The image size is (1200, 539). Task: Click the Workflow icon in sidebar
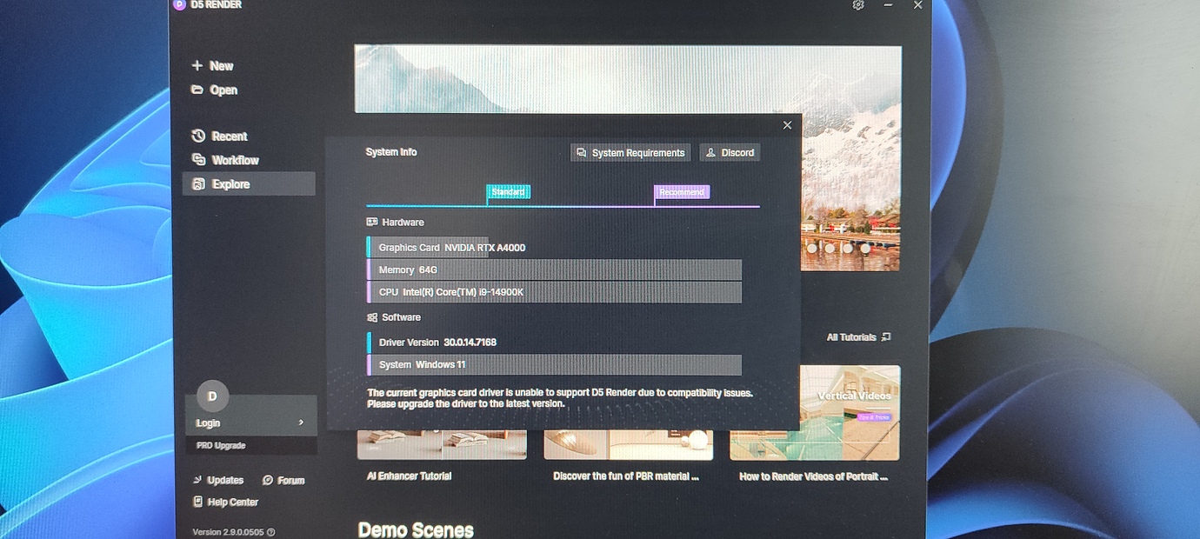point(200,160)
